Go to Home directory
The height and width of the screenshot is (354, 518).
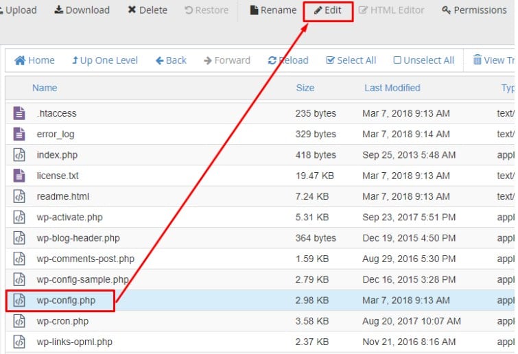tap(34, 60)
